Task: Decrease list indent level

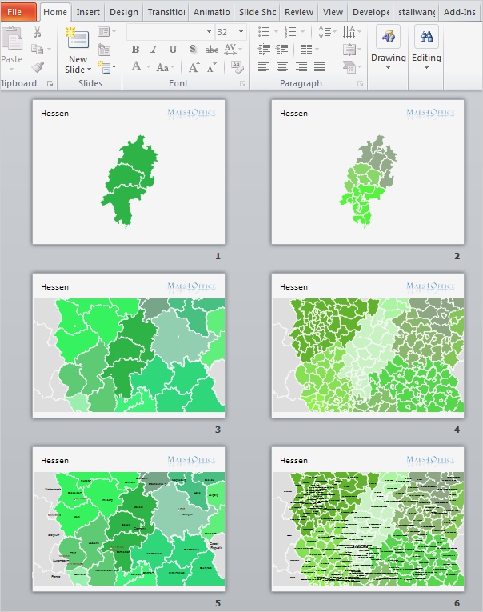Action: click(x=264, y=49)
